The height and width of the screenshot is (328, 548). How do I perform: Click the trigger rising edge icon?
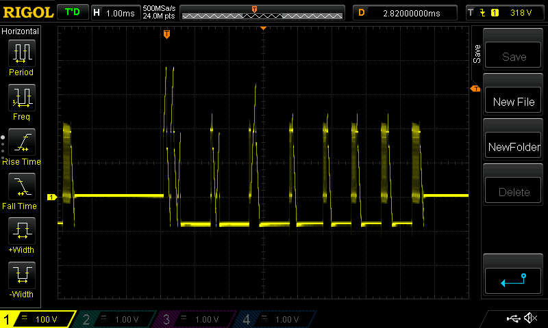(x=483, y=13)
